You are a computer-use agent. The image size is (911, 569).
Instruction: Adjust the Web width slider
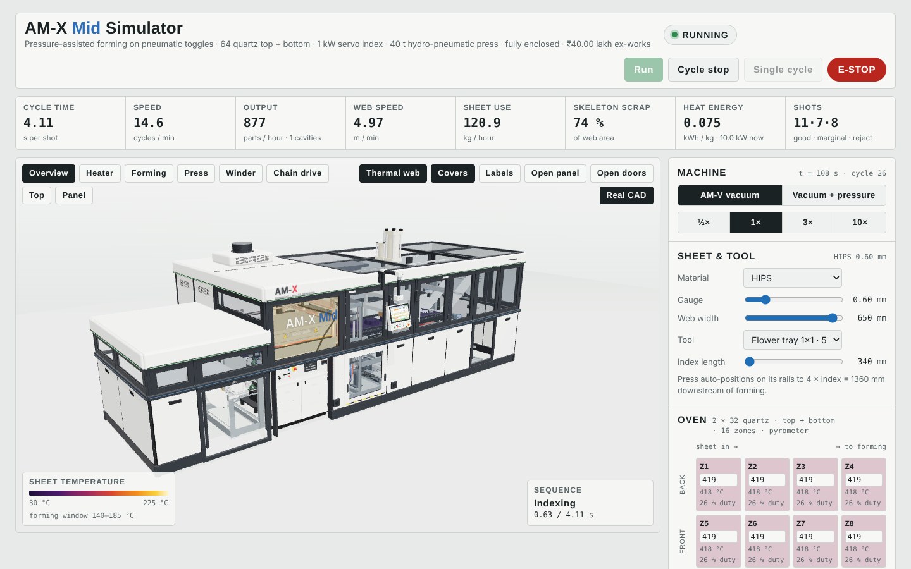click(794, 318)
